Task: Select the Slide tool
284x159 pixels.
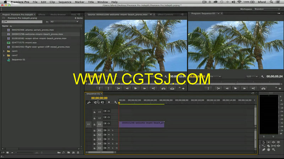Action: tap(279, 146)
